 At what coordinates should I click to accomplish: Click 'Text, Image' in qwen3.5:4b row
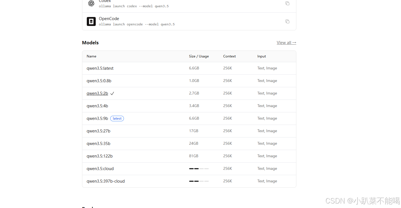[267, 106]
